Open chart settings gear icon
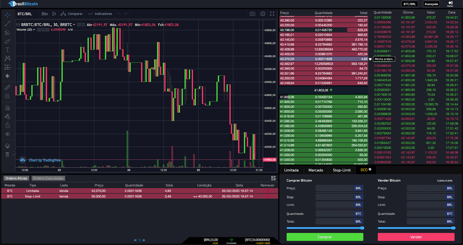The image size is (463, 245). 263,14
